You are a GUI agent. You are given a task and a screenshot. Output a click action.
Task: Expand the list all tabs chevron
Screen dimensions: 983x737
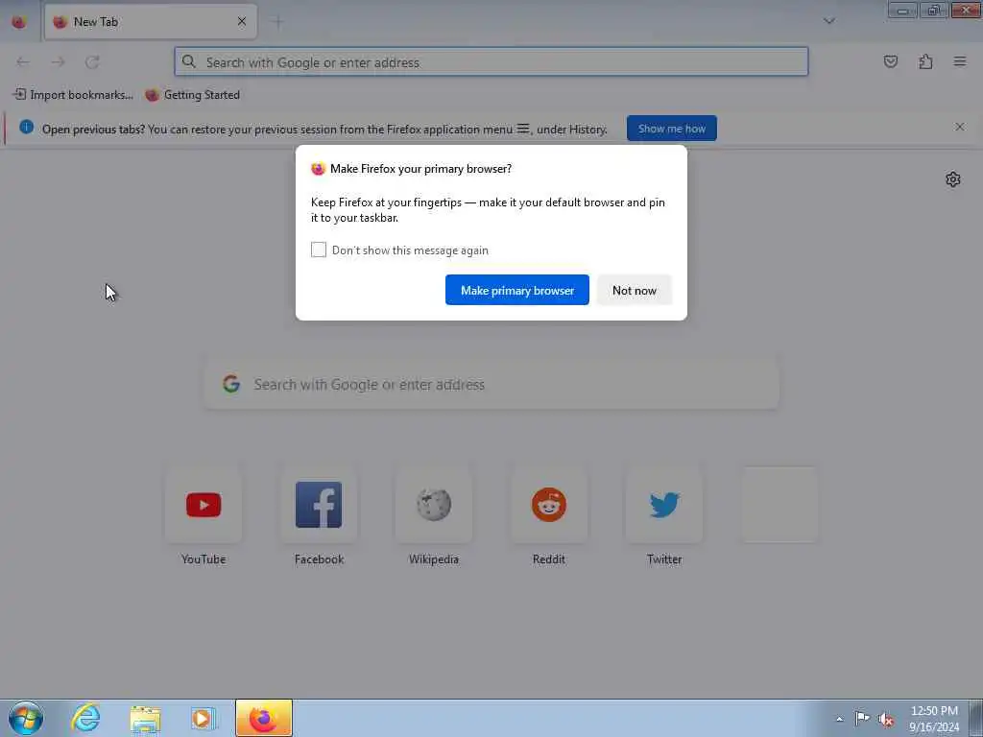click(828, 21)
